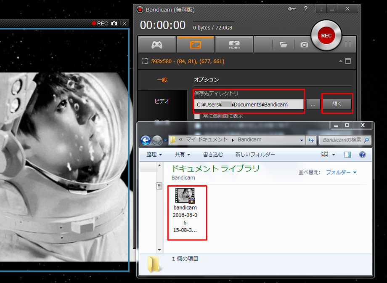Switch to HDMI device recording mode
387x283 pixels.
click(234, 44)
